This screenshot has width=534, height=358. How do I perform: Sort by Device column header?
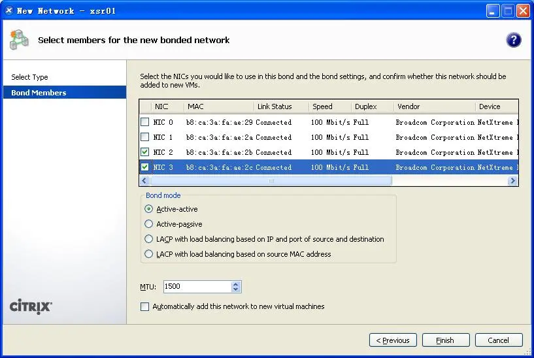tap(497, 106)
